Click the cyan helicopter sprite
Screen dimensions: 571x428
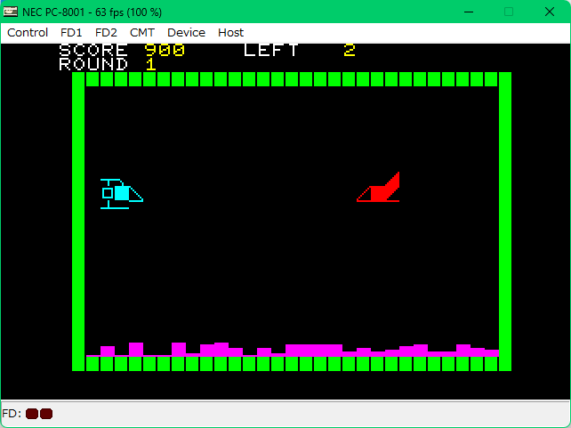click(120, 193)
